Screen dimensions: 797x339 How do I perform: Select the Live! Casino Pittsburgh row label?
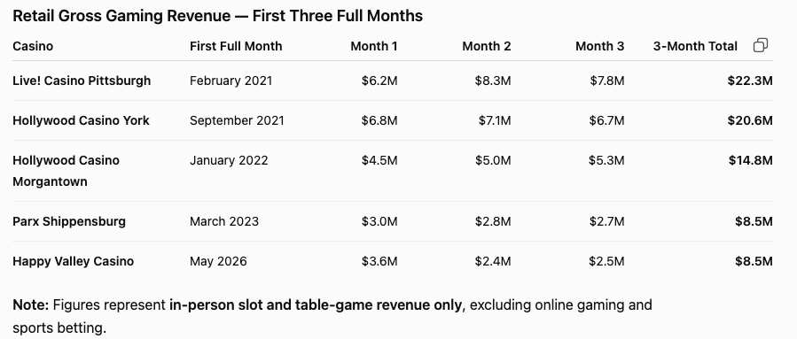pyautogui.click(x=82, y=81)
